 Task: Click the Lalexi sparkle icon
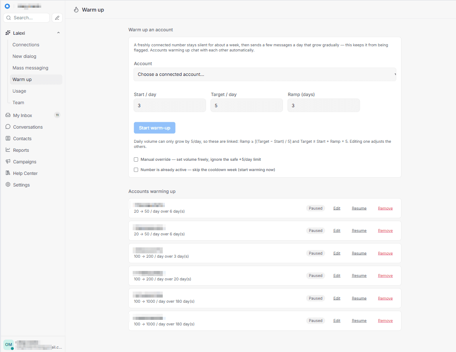8,33
